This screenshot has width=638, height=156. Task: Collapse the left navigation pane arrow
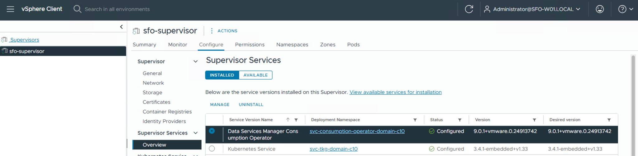click(121, 27)
